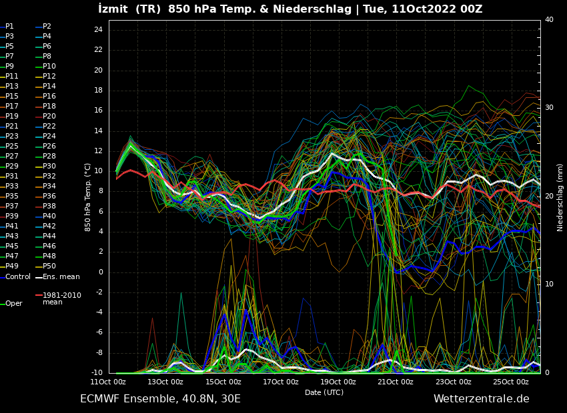
Task: Select the "P48" legend label
Action: tap(49, 256)
